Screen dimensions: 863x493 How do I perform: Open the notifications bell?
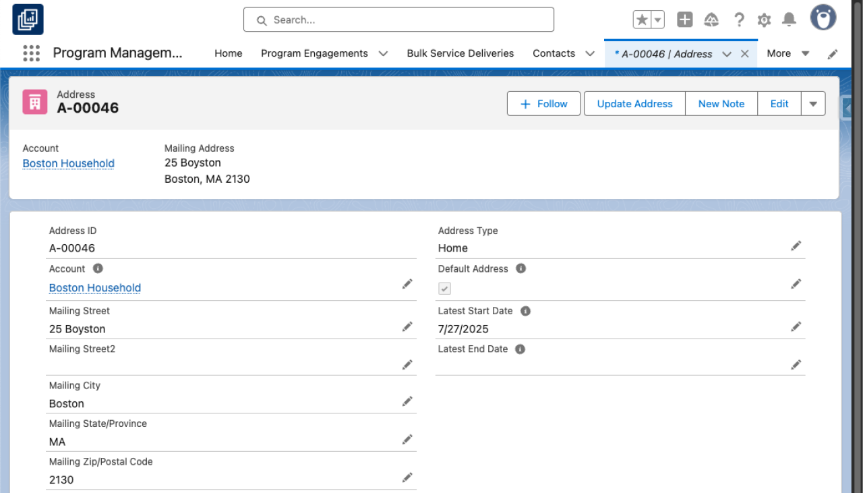pyautogui.click(x=789, y=20)
